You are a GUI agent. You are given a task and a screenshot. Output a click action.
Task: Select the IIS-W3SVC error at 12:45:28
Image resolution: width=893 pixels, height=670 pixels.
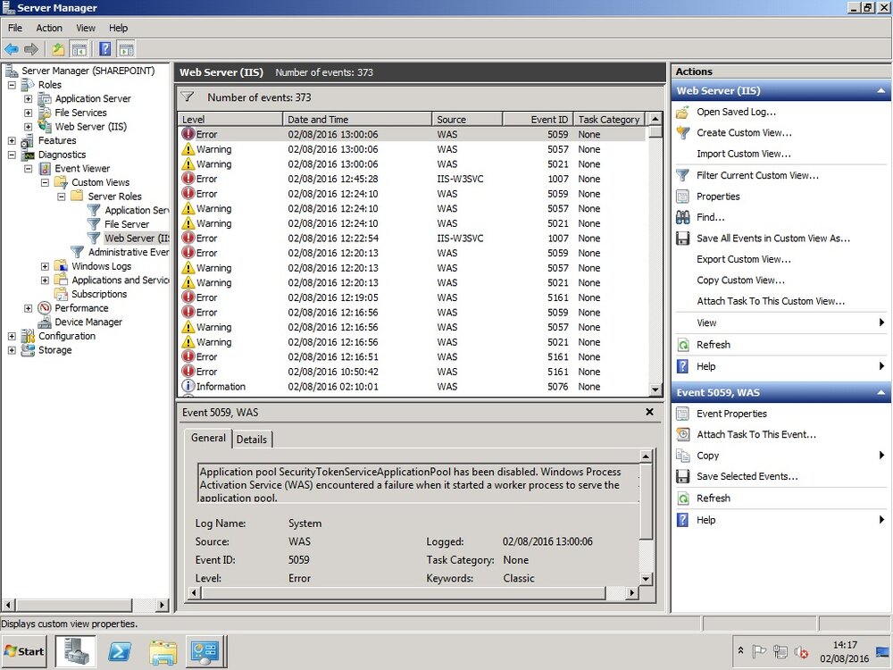tap(413, 179)
